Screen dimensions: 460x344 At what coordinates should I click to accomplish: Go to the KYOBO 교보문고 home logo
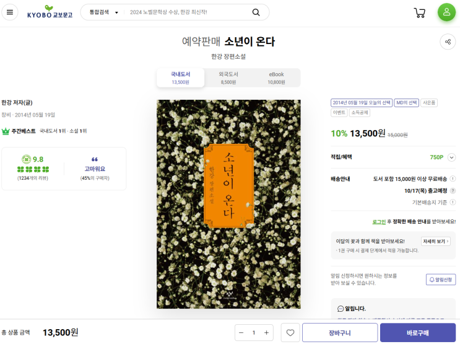[x=50, y=12]
